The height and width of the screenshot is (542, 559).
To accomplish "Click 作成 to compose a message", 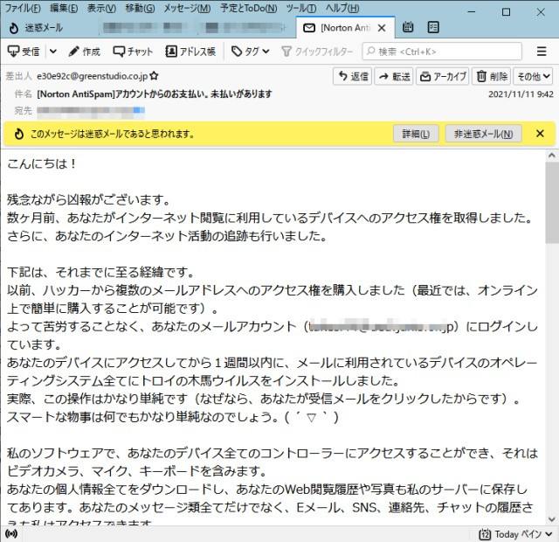I will click(85, 52).
